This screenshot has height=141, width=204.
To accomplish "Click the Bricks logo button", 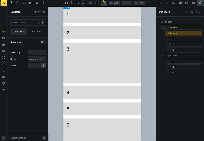I will (x=4, y=3).
